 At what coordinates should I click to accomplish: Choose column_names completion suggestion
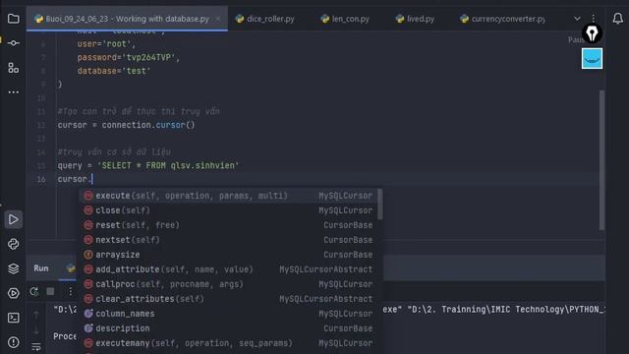click(228, 314)
